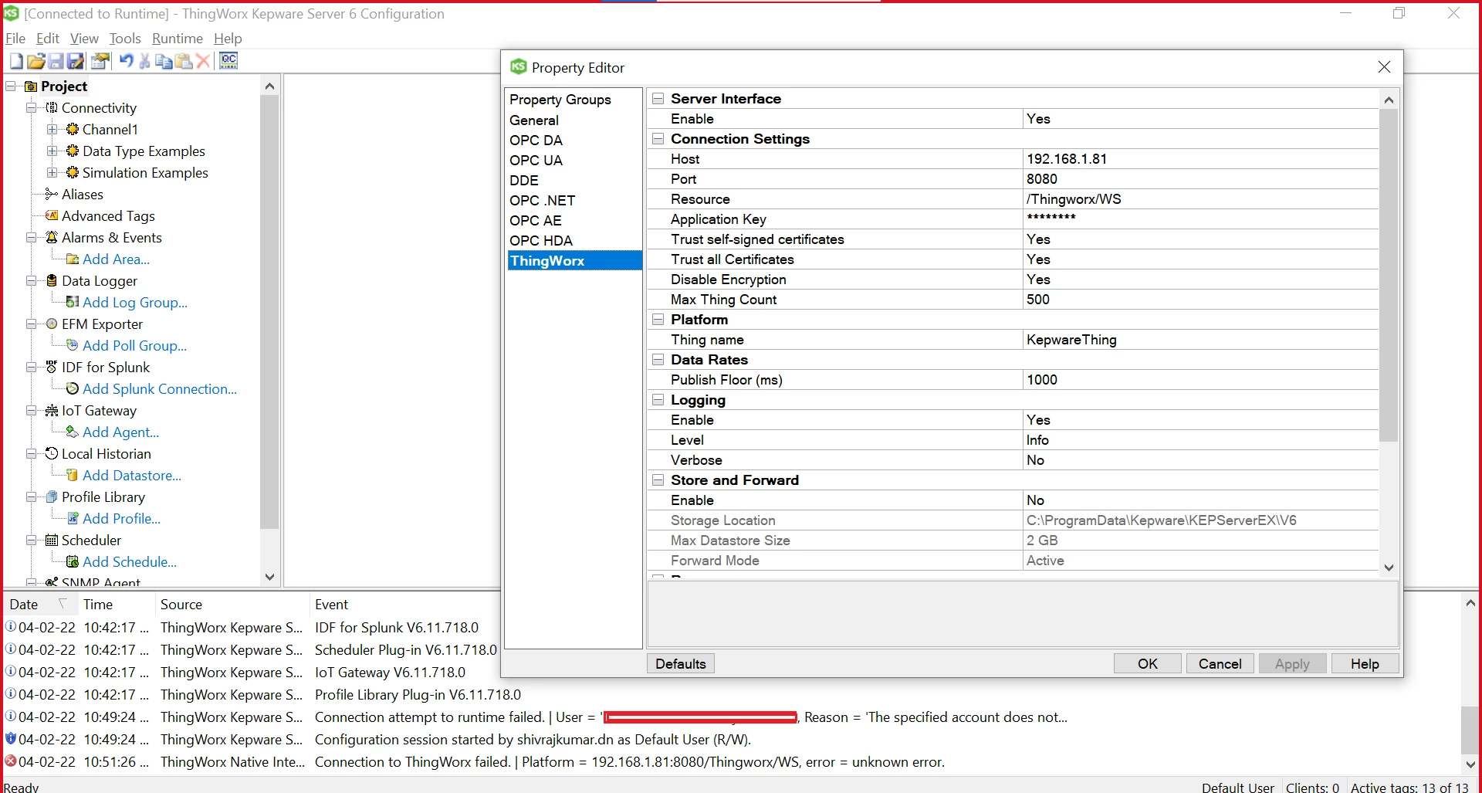Select the Trust all Certificates value
This screenshot has height=793, width=1482.
1200,259
